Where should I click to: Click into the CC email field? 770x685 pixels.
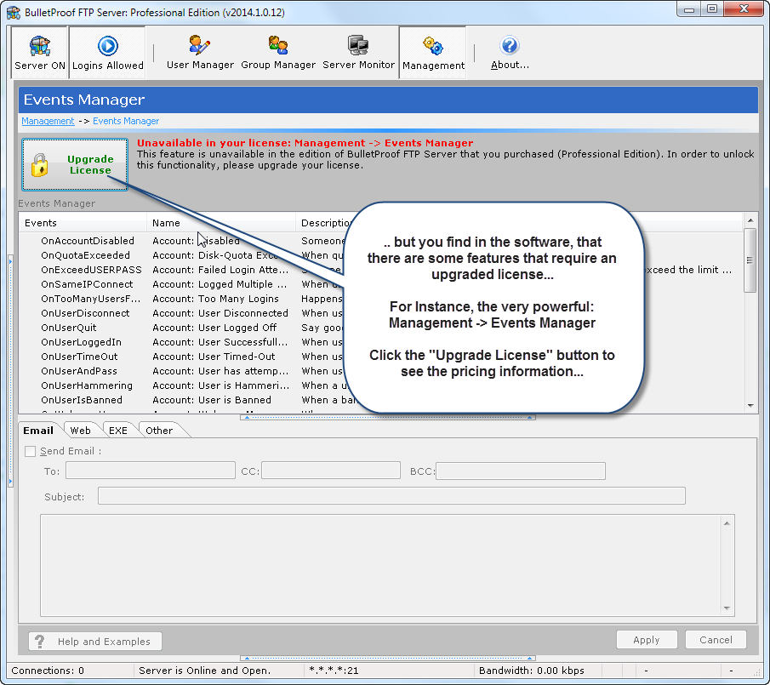click(x=331, y=471)
